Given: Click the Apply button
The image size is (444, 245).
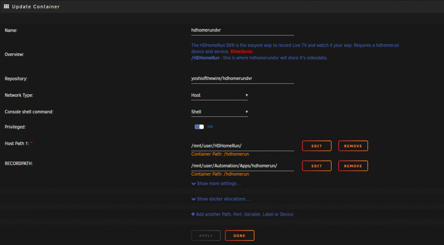Looking at the screenshot, I should click(206, 235).
